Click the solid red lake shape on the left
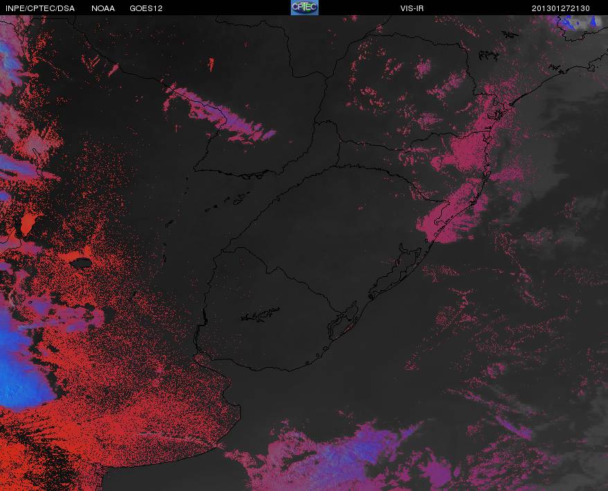Screen dimensions: 608x491 pos(27,224)
